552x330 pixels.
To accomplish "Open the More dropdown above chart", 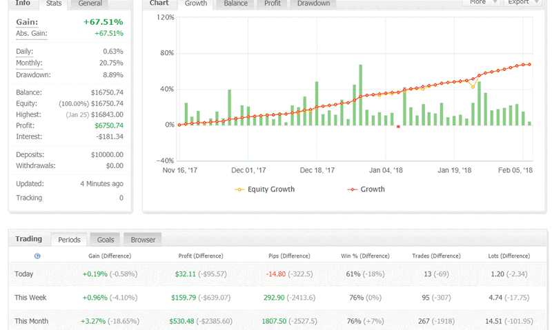I will point(482,3).
